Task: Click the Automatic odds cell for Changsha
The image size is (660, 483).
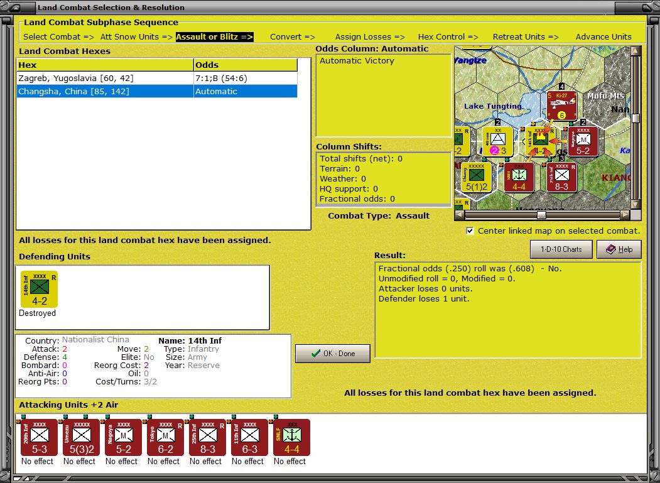Action: tap(246, 91)
